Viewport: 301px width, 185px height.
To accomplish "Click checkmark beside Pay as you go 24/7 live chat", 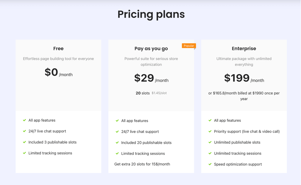I will tap(117, 132).
